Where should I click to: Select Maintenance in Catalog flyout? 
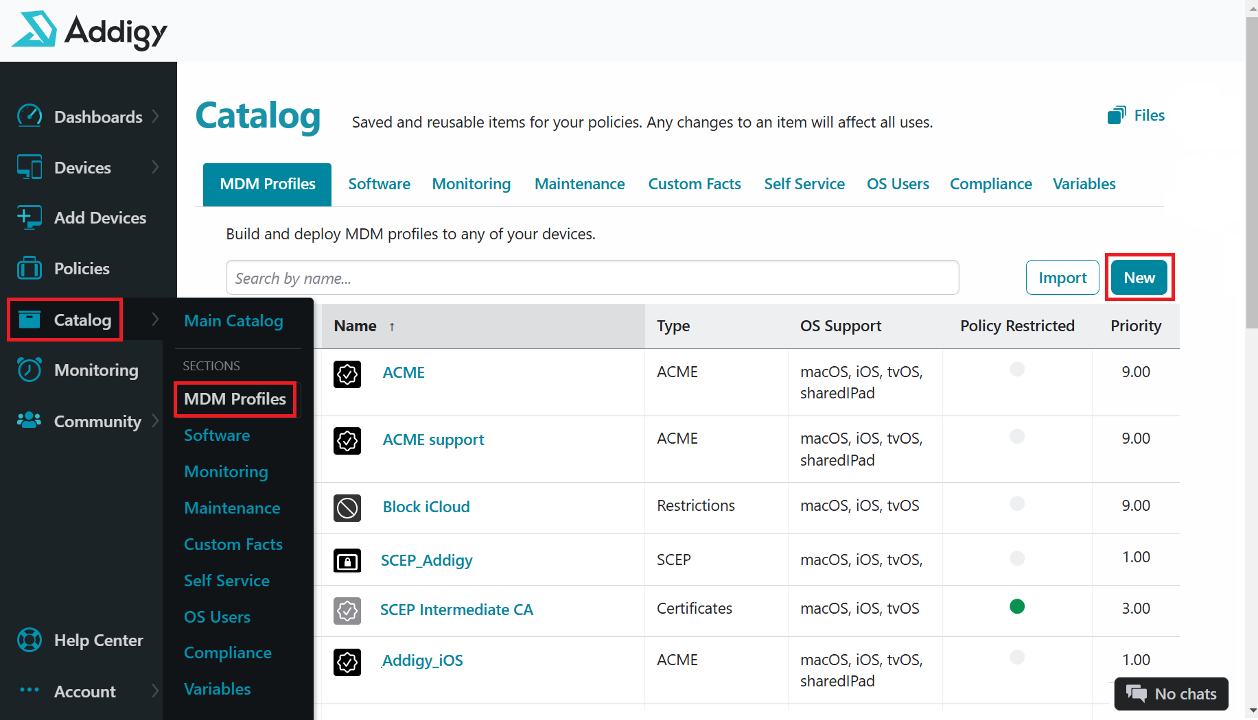(232, 508)
